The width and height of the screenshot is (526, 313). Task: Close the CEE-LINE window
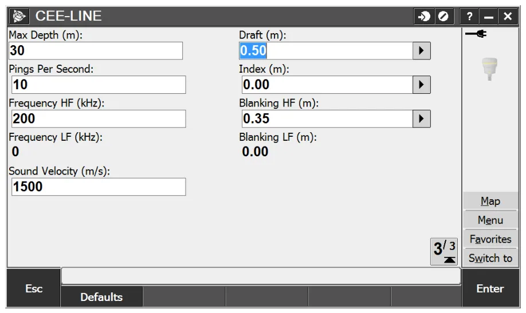(x=508, y=16)
